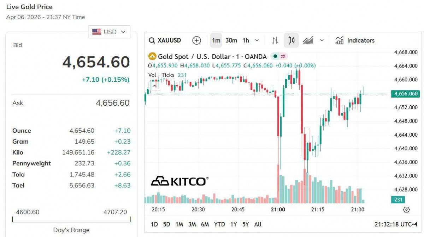
Task: Expand the chart style dropdown chevron
Action: point(322,40)
